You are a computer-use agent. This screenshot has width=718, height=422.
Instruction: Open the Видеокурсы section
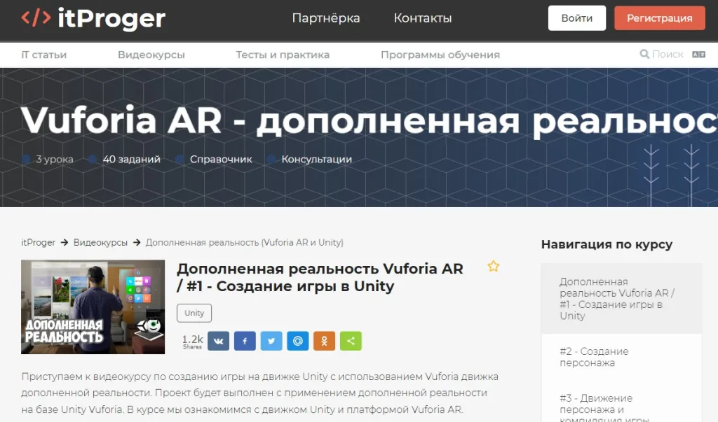coord(151,55)
